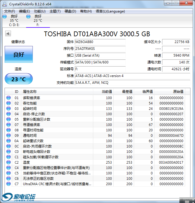Click the 当前值 column header

click(x=103, y=92)
